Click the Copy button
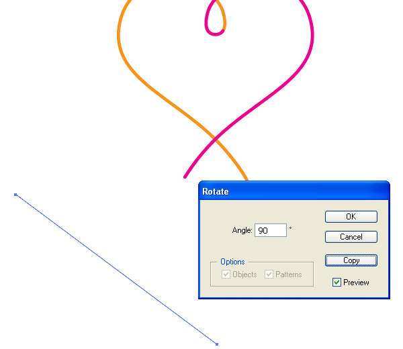The image size is (403, 349). tap(351, 260)
